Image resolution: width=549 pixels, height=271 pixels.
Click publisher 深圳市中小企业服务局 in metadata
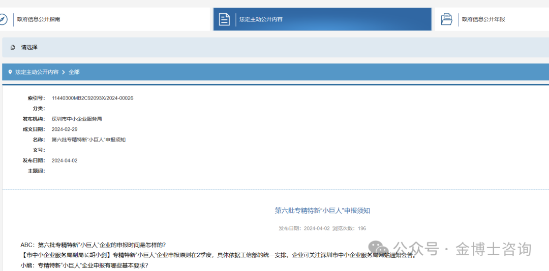[77, 119]
